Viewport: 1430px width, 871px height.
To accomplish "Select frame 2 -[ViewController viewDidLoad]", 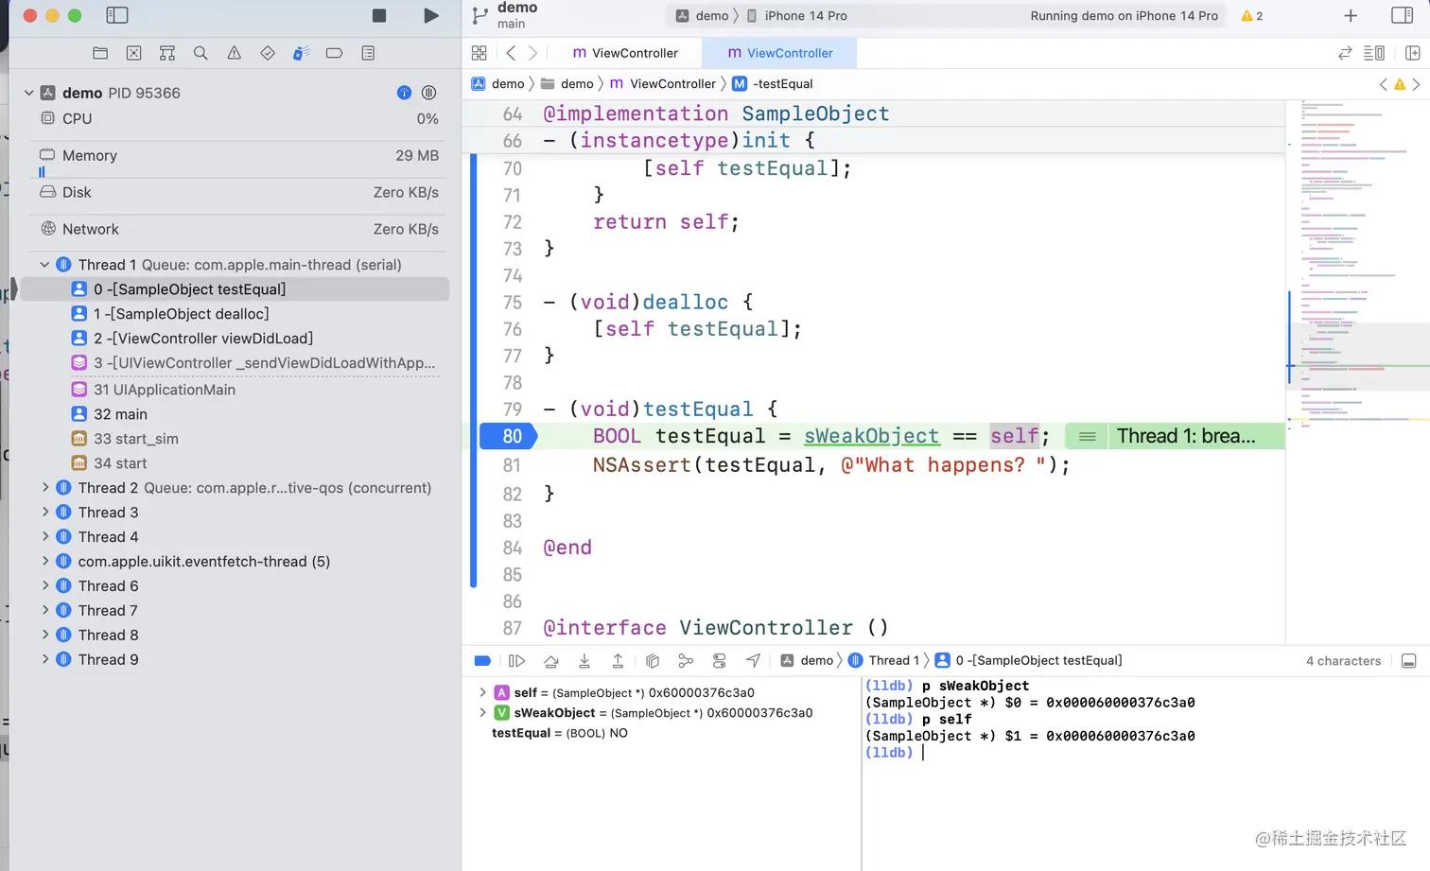I will click(235, 339).
